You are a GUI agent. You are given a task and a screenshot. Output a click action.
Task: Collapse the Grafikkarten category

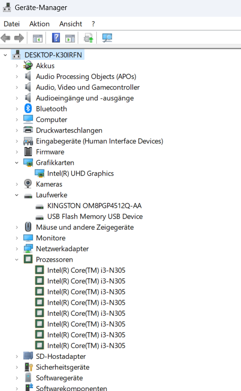click(17, 163)
